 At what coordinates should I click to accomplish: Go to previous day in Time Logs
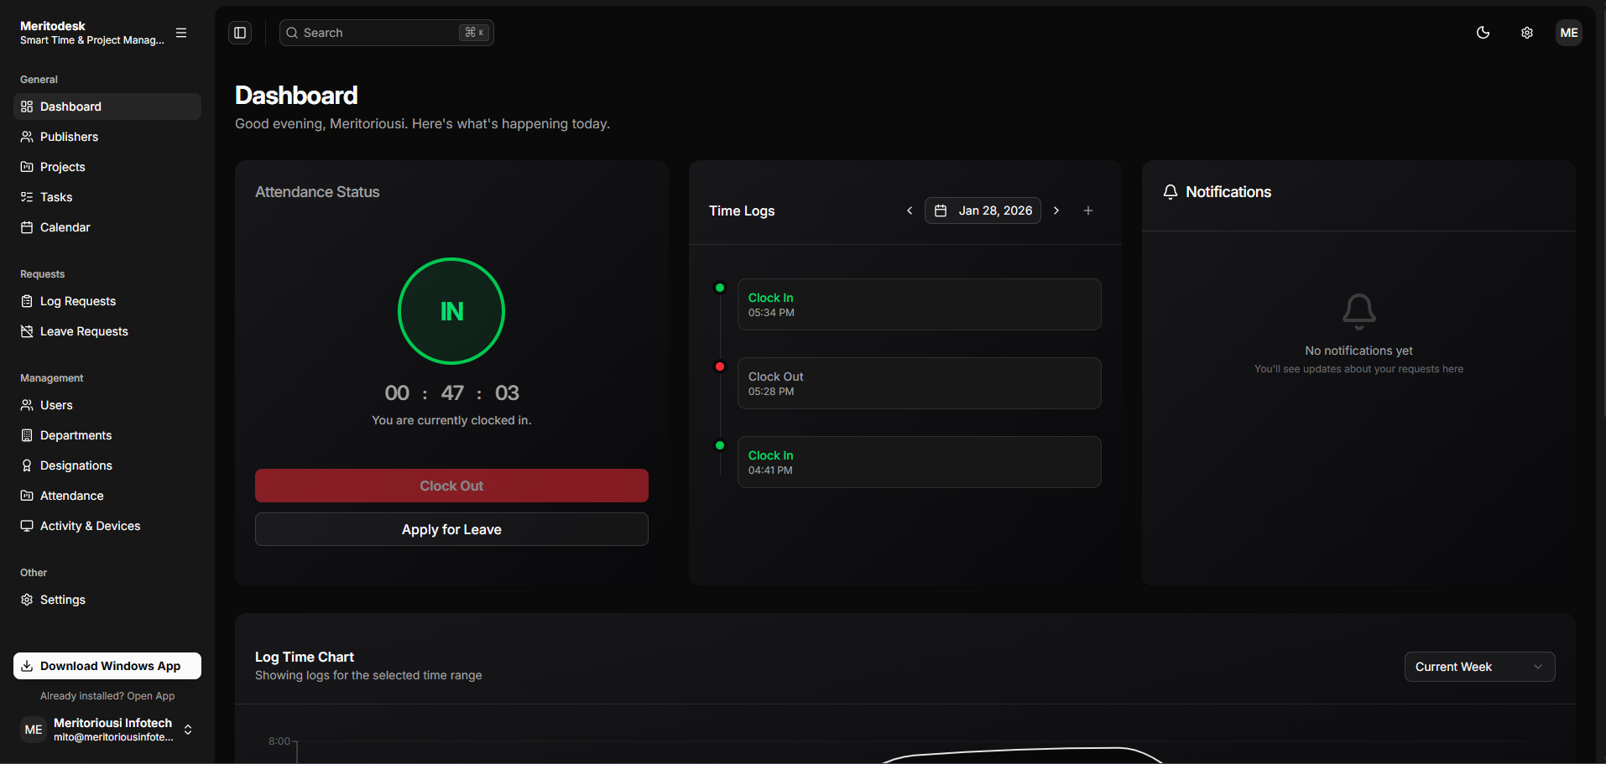910,210
